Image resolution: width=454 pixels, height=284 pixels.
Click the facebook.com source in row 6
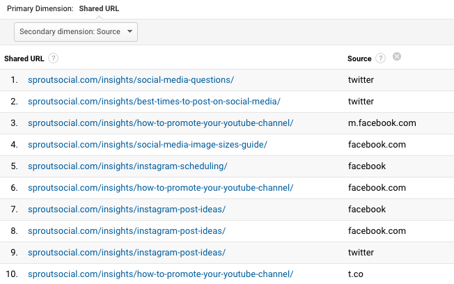click(377, 188)
